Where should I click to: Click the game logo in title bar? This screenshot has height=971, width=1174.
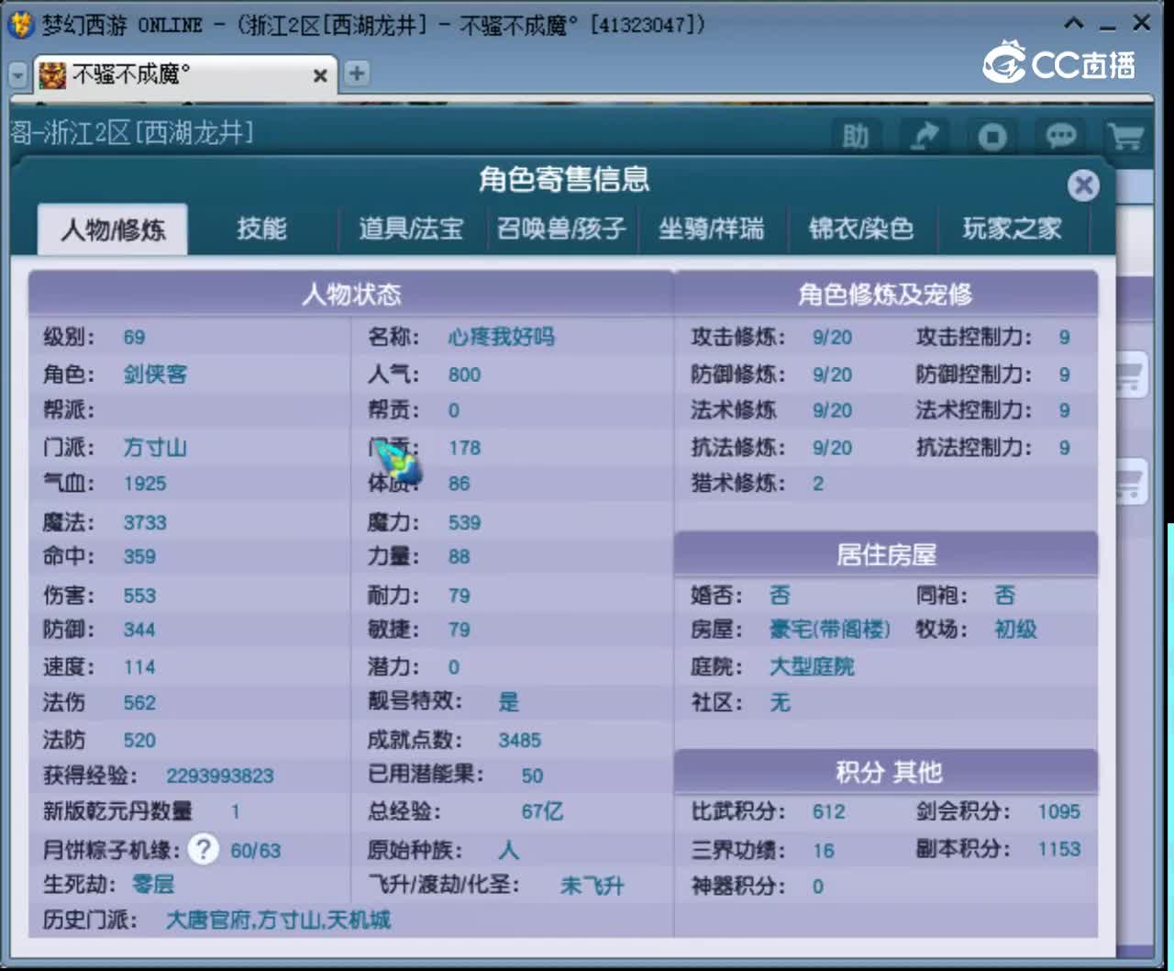tap(20, 24)
